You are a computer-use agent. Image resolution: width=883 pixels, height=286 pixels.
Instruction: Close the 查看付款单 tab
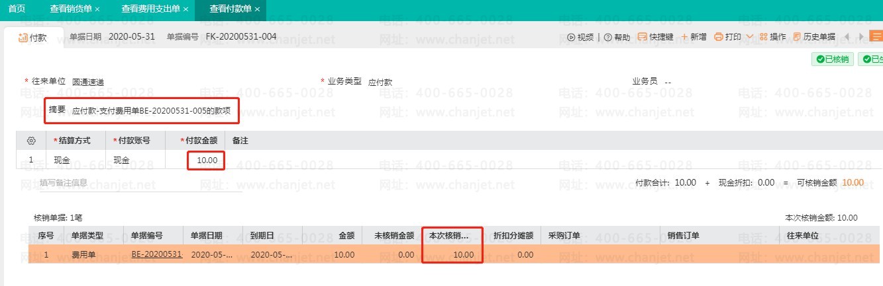pos(257,9)
